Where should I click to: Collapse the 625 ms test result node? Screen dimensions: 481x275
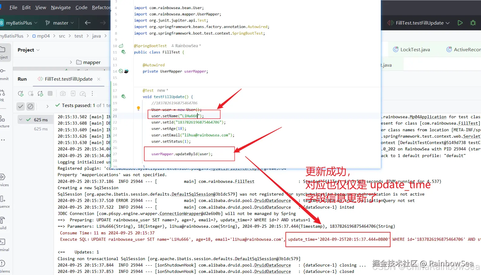[x=21, y=120]
